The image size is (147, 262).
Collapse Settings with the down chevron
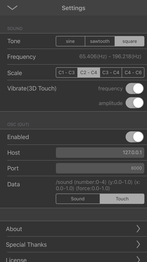(x=12, y=8)
